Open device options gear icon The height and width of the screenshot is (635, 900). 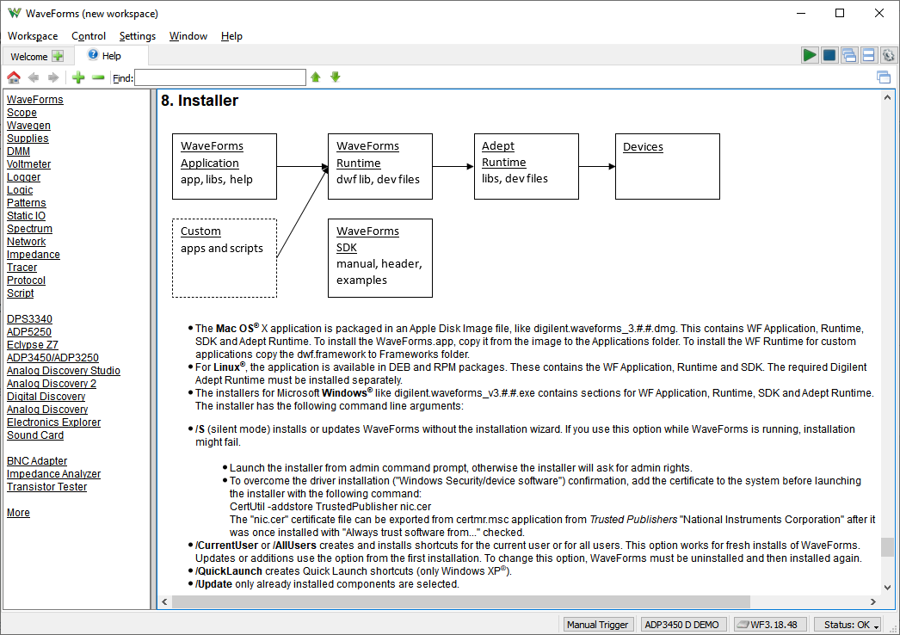coord(889,55)
